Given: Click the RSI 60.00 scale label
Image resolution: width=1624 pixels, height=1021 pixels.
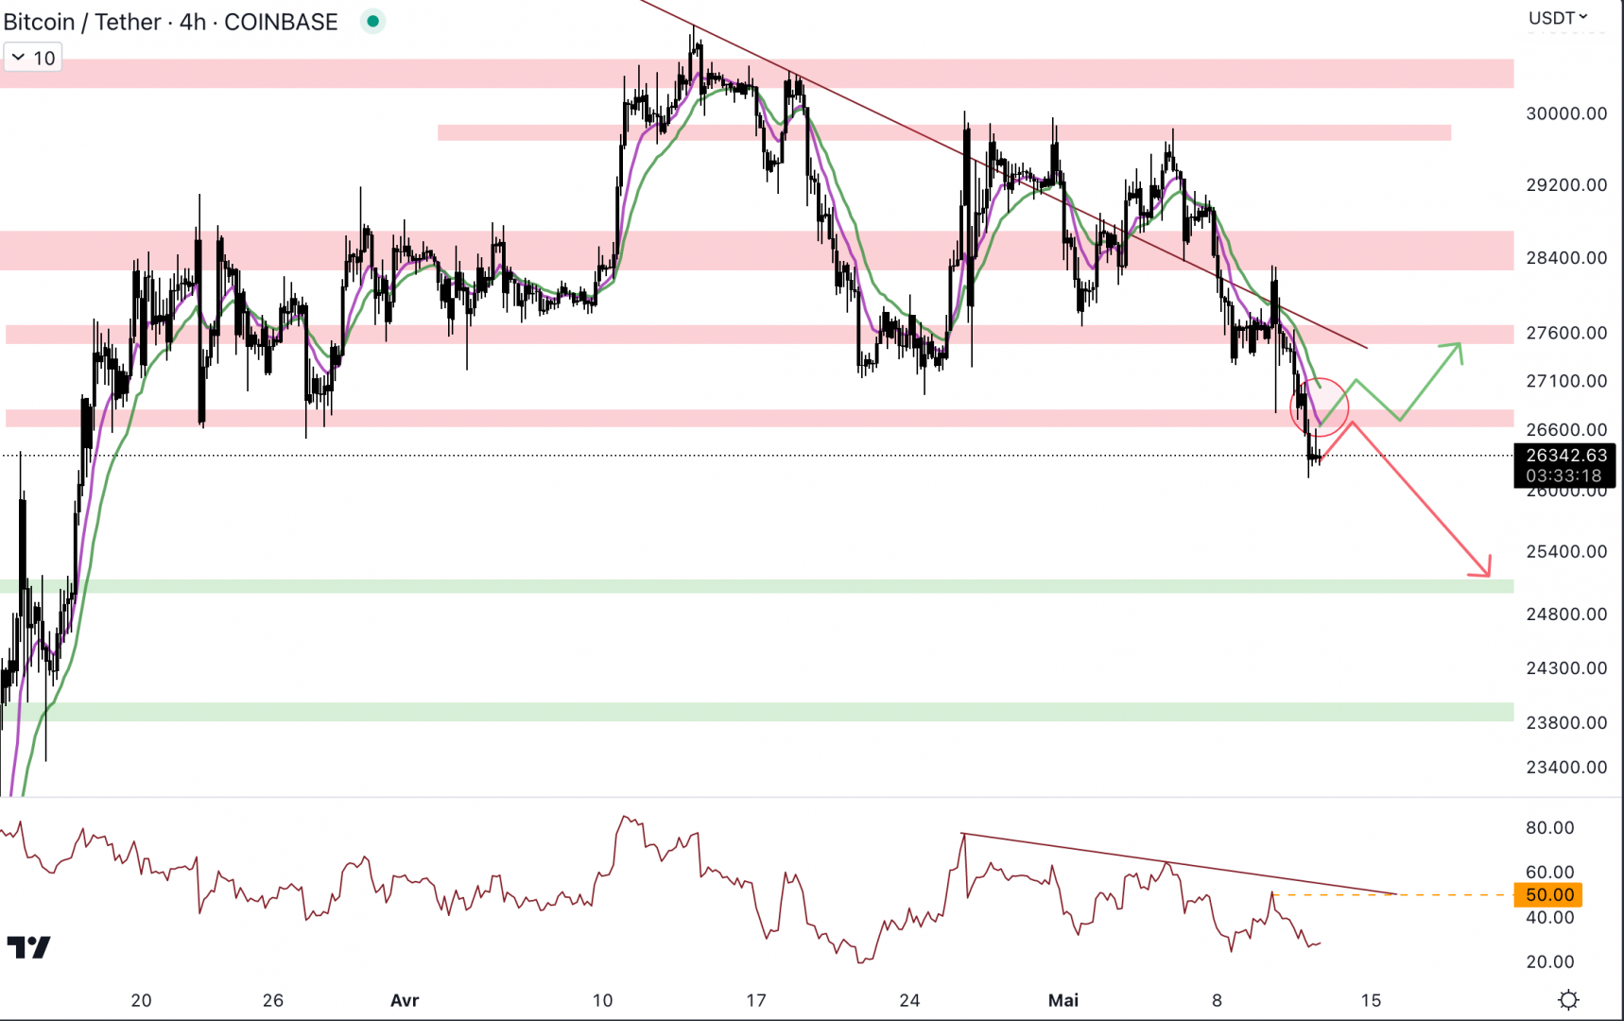Looking at the screenshot, I should coord(1549,872).
